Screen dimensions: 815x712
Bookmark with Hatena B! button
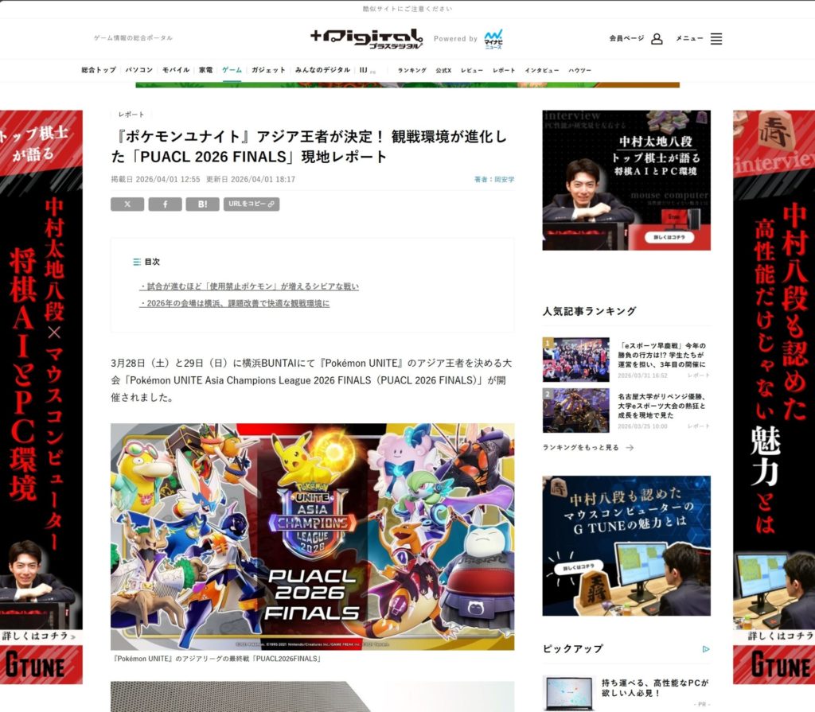[x=202, y=204]
